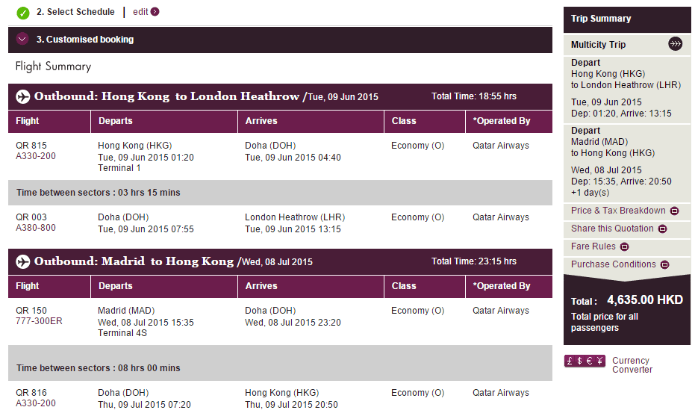695x416 pixels.
Task: Click the airplane icon for Hong Kong outbound
Action: coord(22,96)
